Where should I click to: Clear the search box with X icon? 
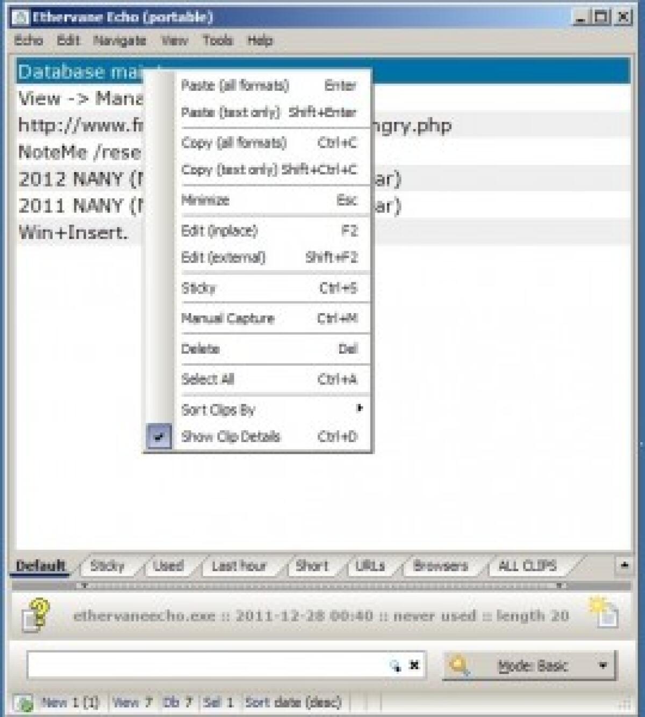[x=414, y=665]
